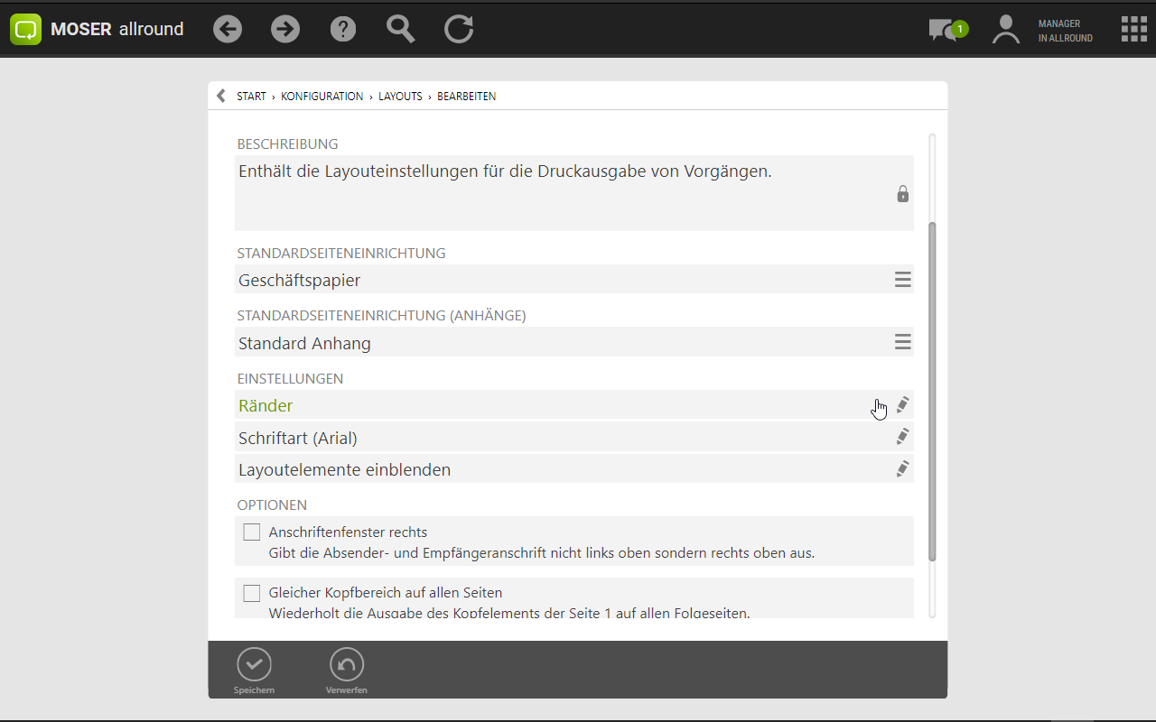Open the messages notification icon
The height and width of the screenshot is (722, 1156).
[946, 30]
